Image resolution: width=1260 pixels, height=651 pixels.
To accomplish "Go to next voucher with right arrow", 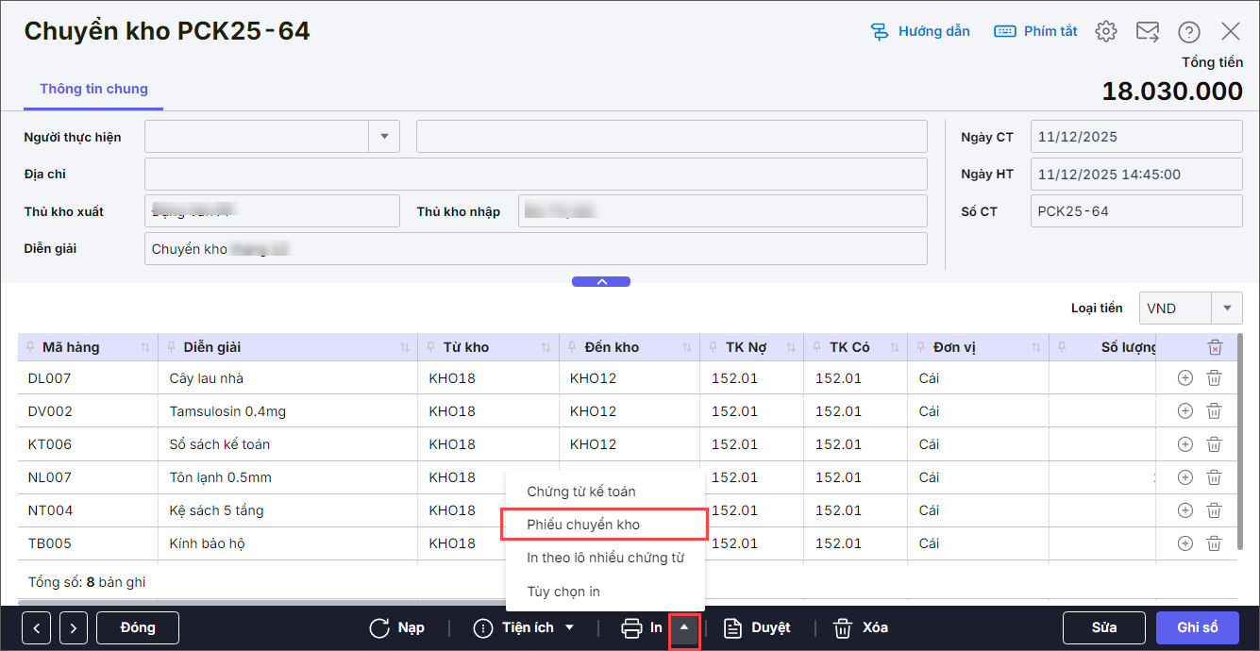I will coord(74,627).
